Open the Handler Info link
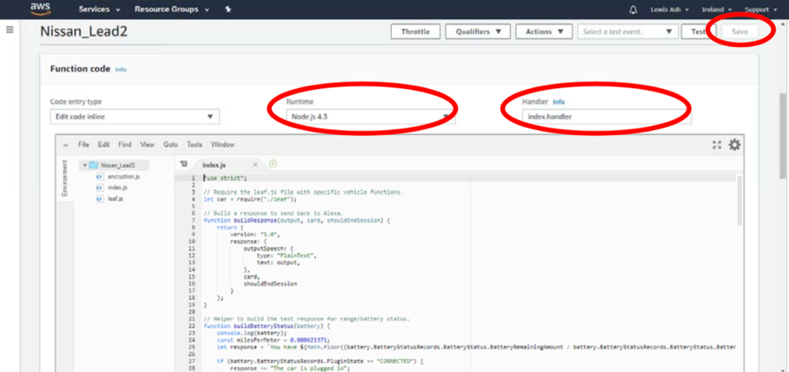Image resolution: width=789 pixels, height=372 pixels. tap(559, 102)
